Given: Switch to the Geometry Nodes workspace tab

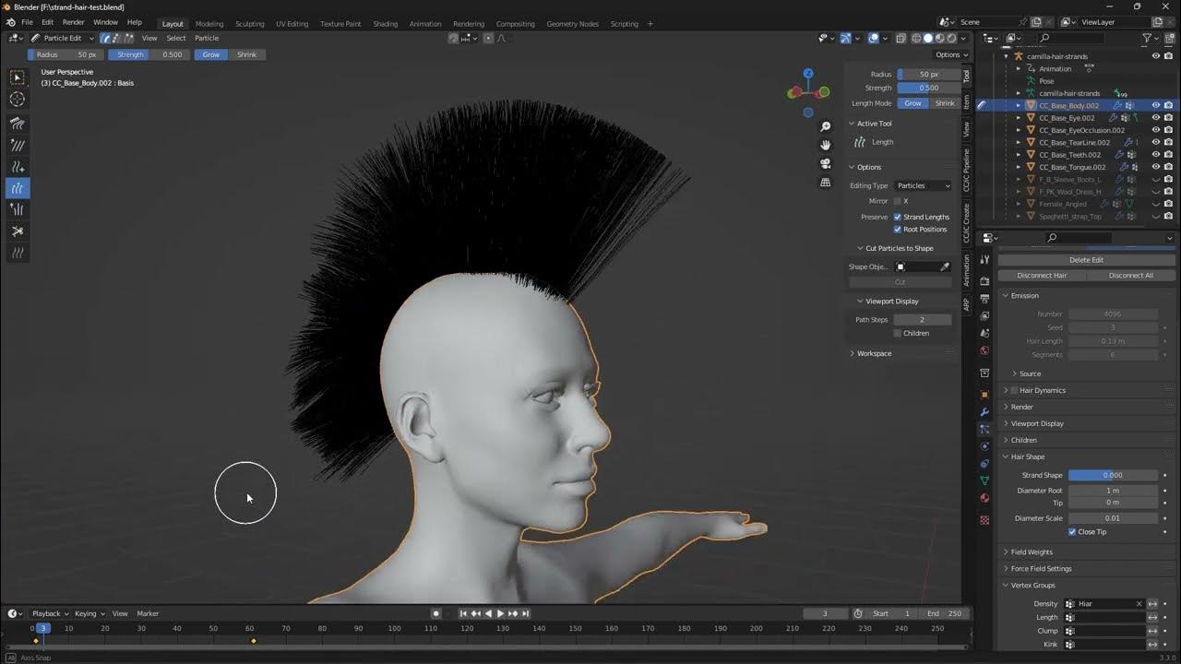Looking at the screenshot, I should [572, 23].
